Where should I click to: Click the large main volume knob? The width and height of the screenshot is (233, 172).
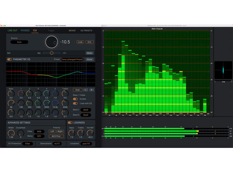tap(52, 42)
